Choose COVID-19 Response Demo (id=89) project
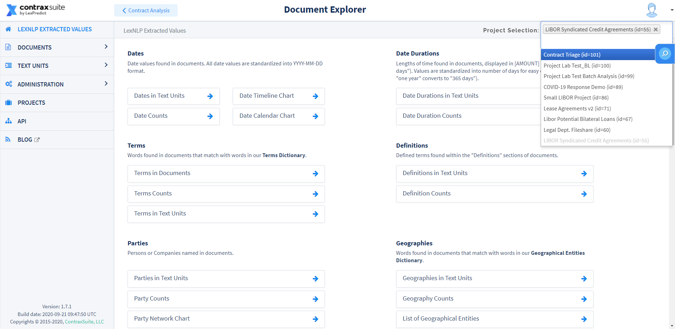Screen dimensions: 675x329 click(x=606, y=87)
